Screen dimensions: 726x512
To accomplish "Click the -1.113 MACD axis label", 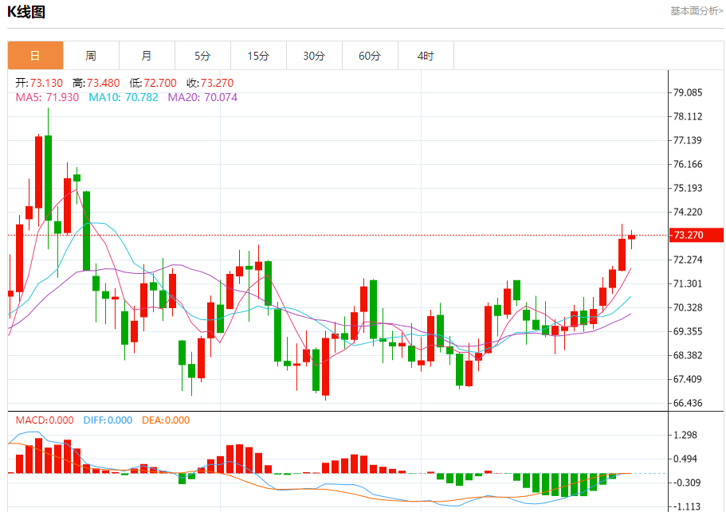I will point(685,506).
